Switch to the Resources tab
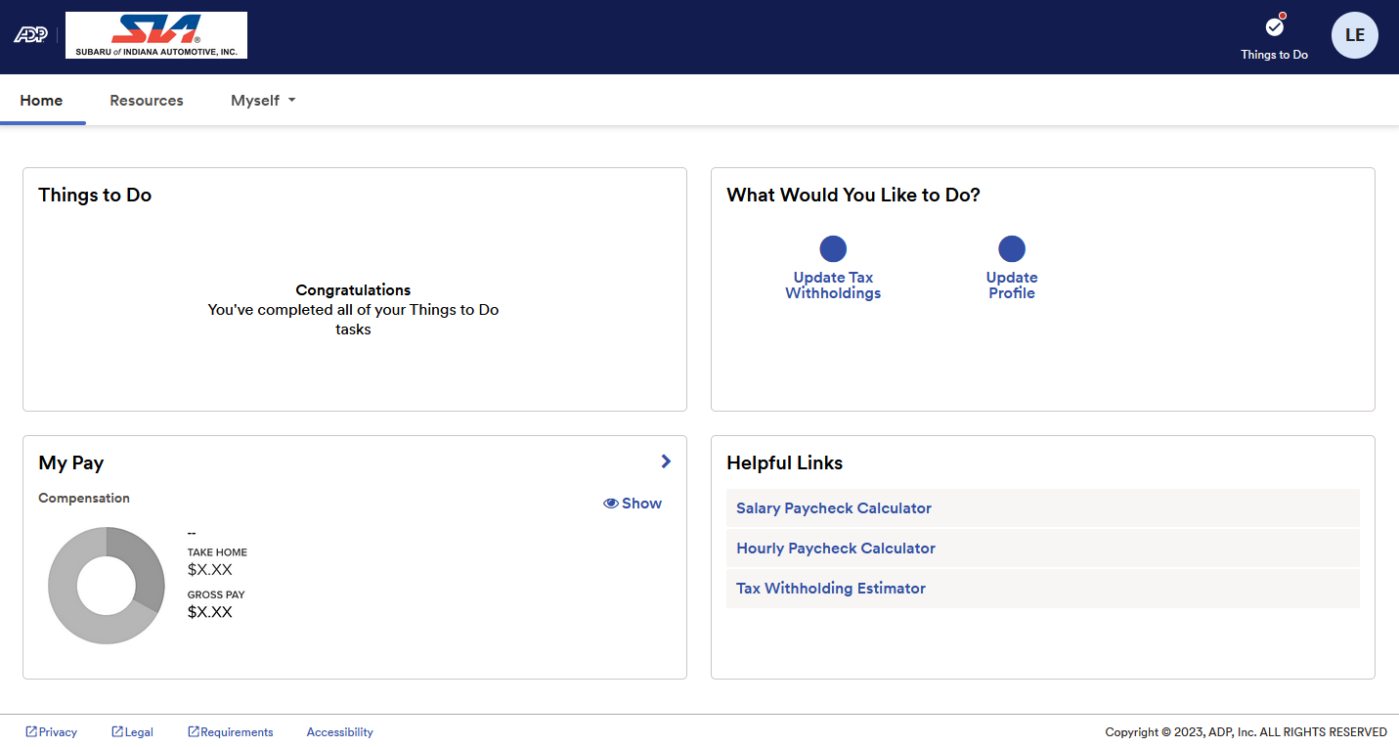 [x=146, y=100]
